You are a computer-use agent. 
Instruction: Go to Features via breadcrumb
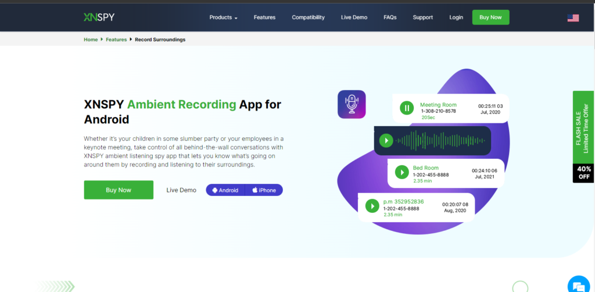point(116,40)
